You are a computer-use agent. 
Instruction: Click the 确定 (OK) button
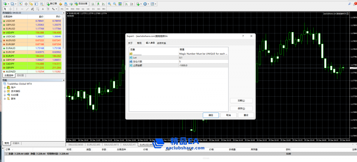(x=211, y=115)
